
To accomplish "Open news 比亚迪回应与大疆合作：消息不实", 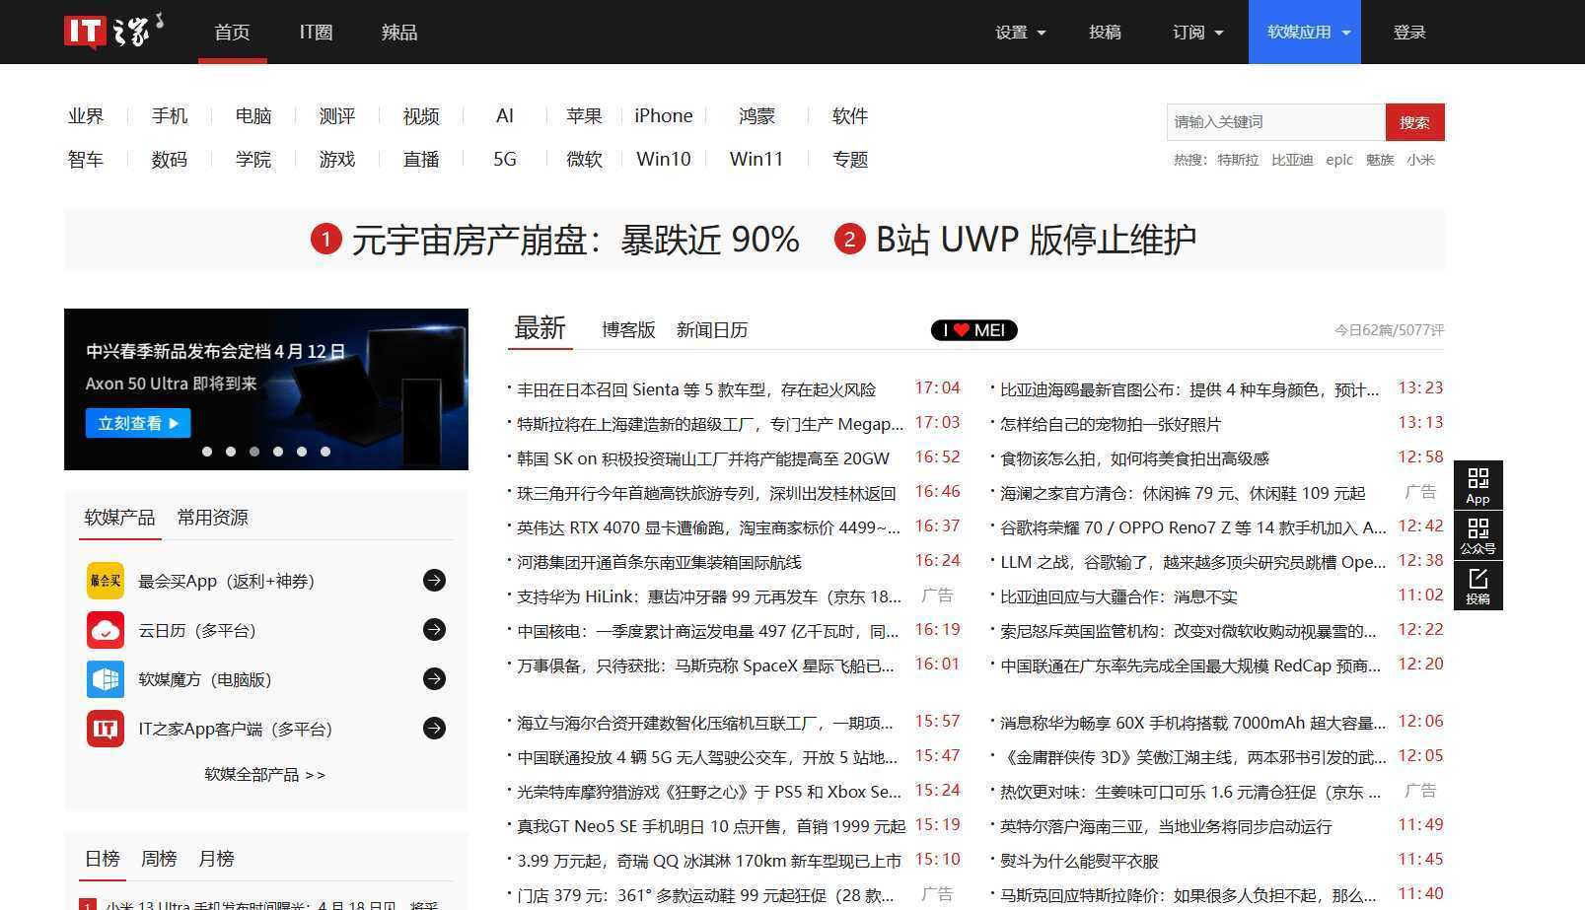I will (1118, 596).
